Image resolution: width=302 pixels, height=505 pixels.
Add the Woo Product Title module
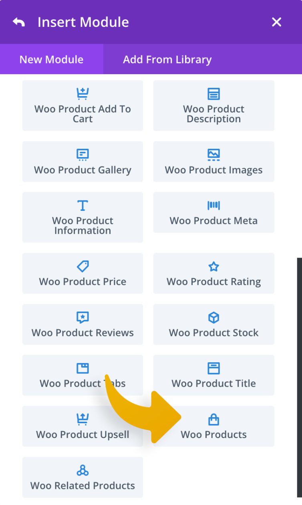[x=213, y=375]
